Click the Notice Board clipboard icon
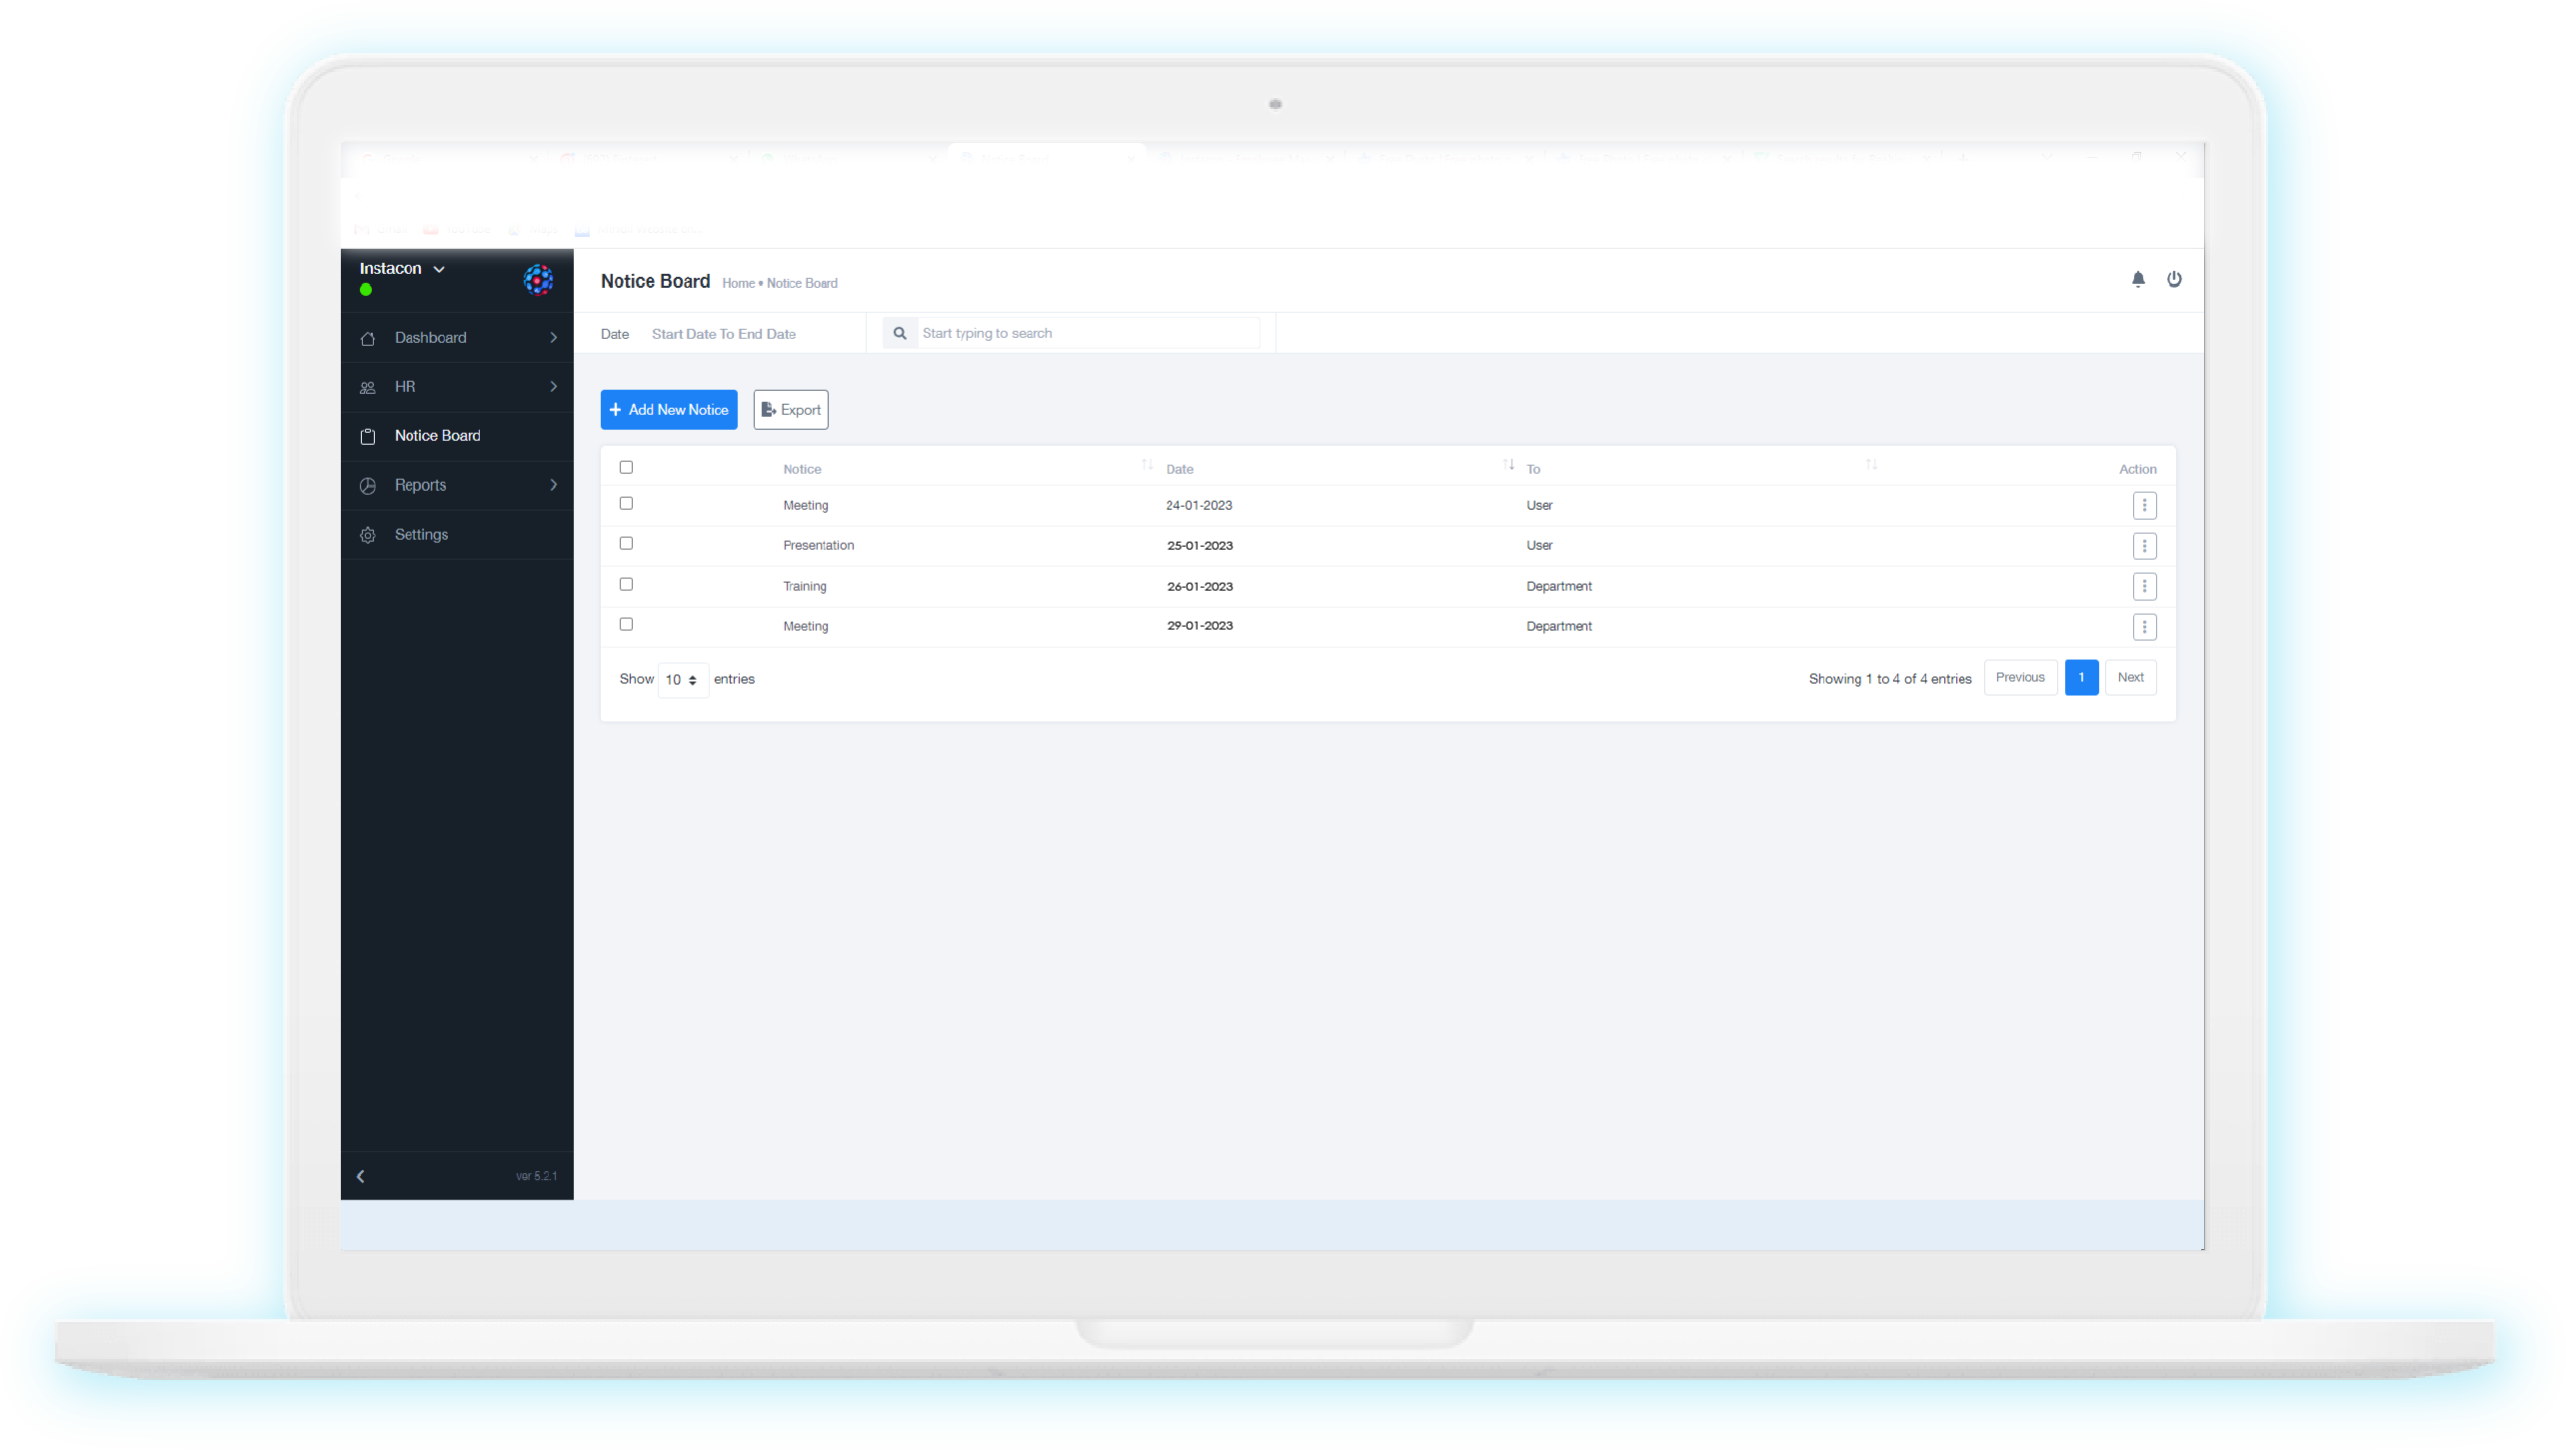Image resolution: width=2566 pixels, height=1450 pixels. coord(368,436)
